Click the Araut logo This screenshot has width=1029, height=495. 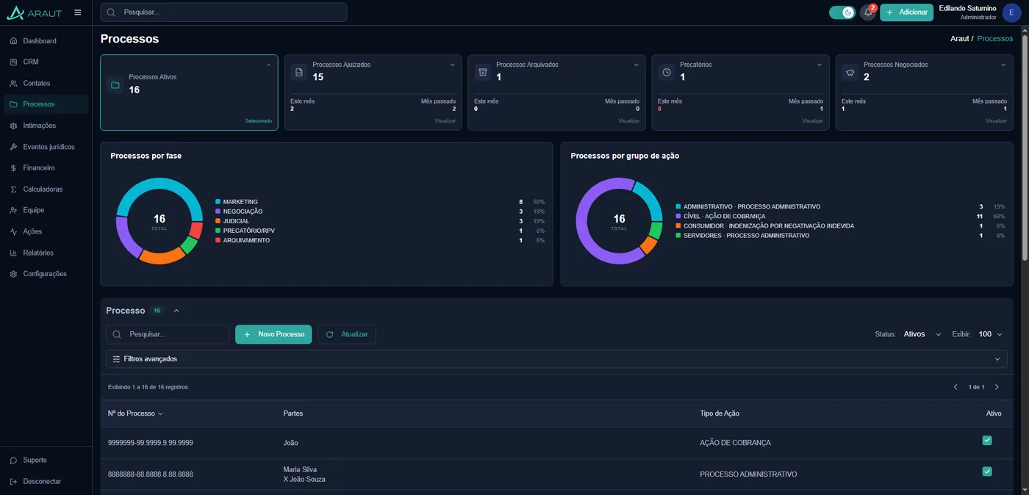[x=34, y=12]
